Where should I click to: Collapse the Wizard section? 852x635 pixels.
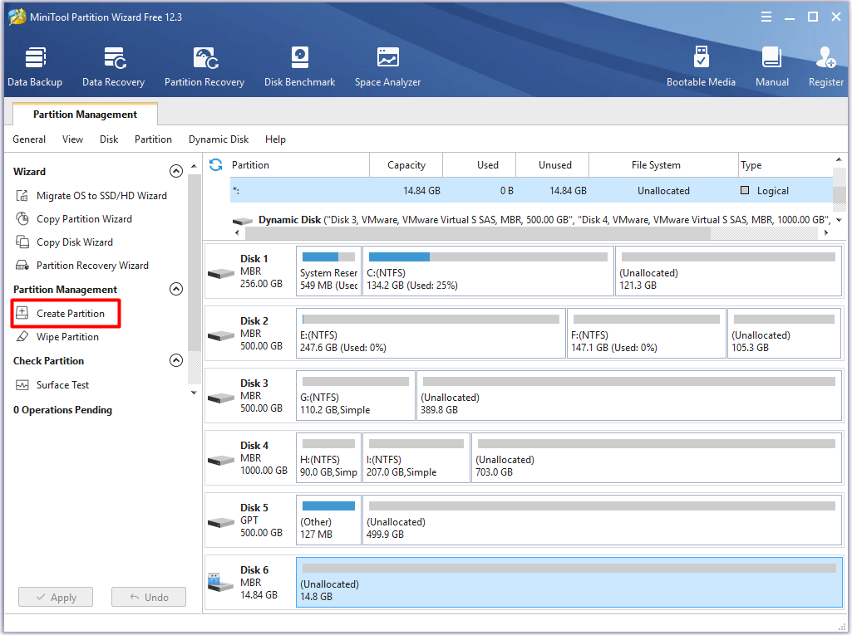[176, 172]
